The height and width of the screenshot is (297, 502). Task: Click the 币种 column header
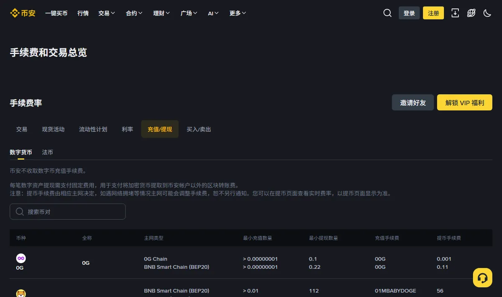click(21, 238)
